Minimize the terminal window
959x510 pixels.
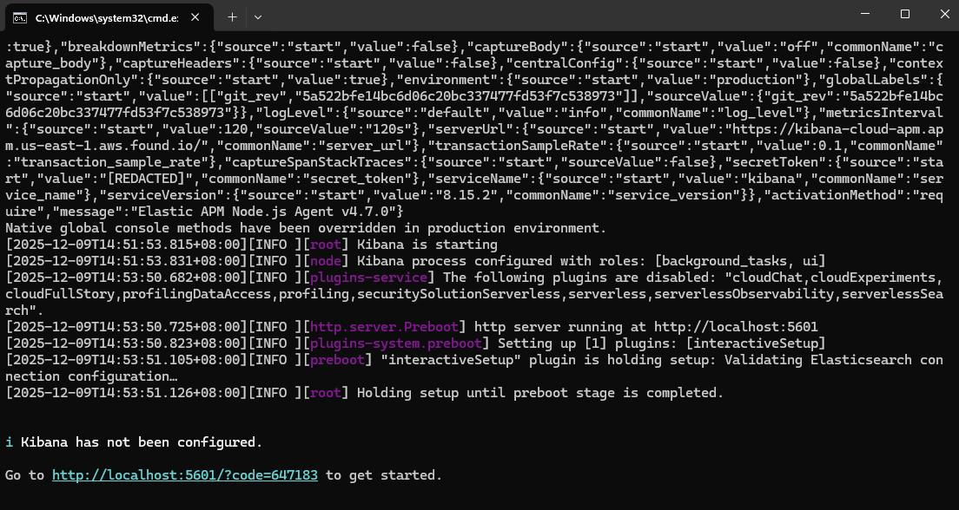click(x=864, y=14)
